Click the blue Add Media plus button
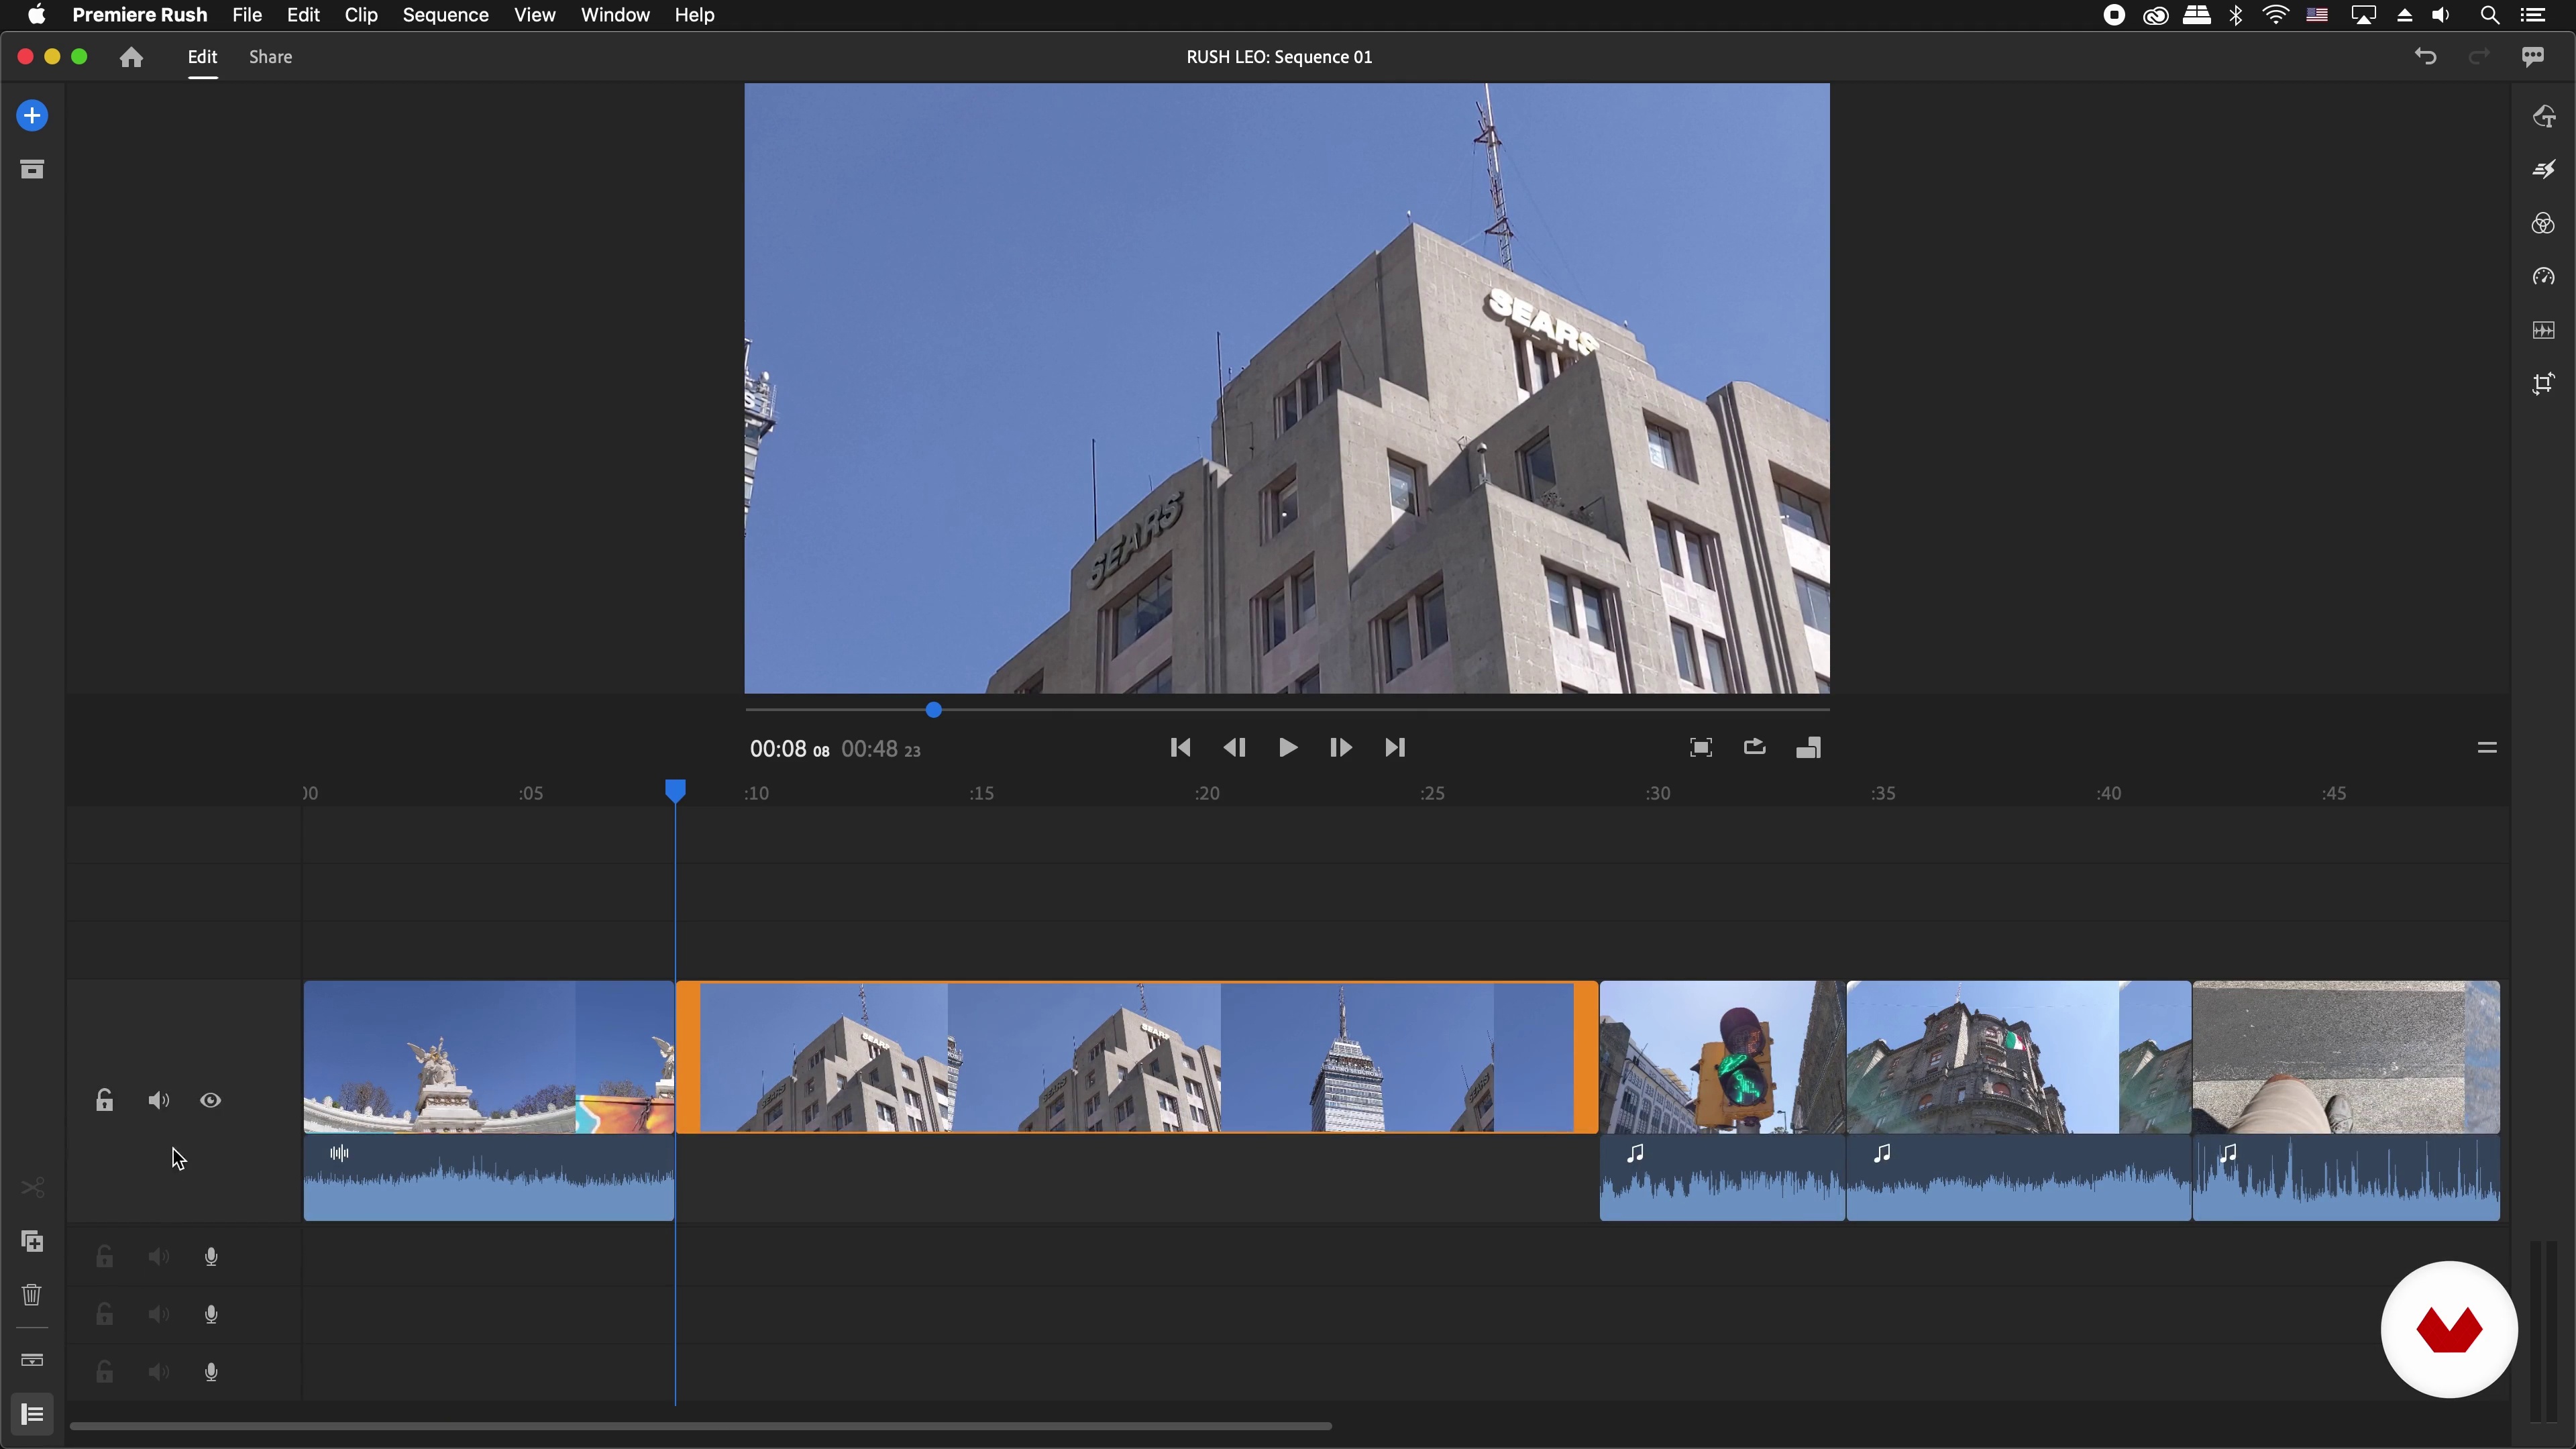 click(32, 116)
